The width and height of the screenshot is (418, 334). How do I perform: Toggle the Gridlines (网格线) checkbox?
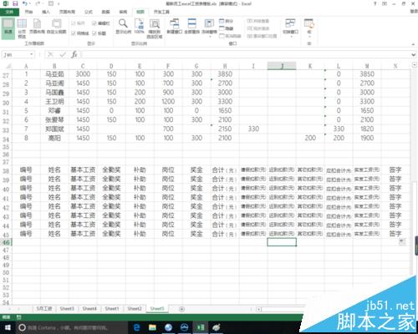tap(80, 33)
